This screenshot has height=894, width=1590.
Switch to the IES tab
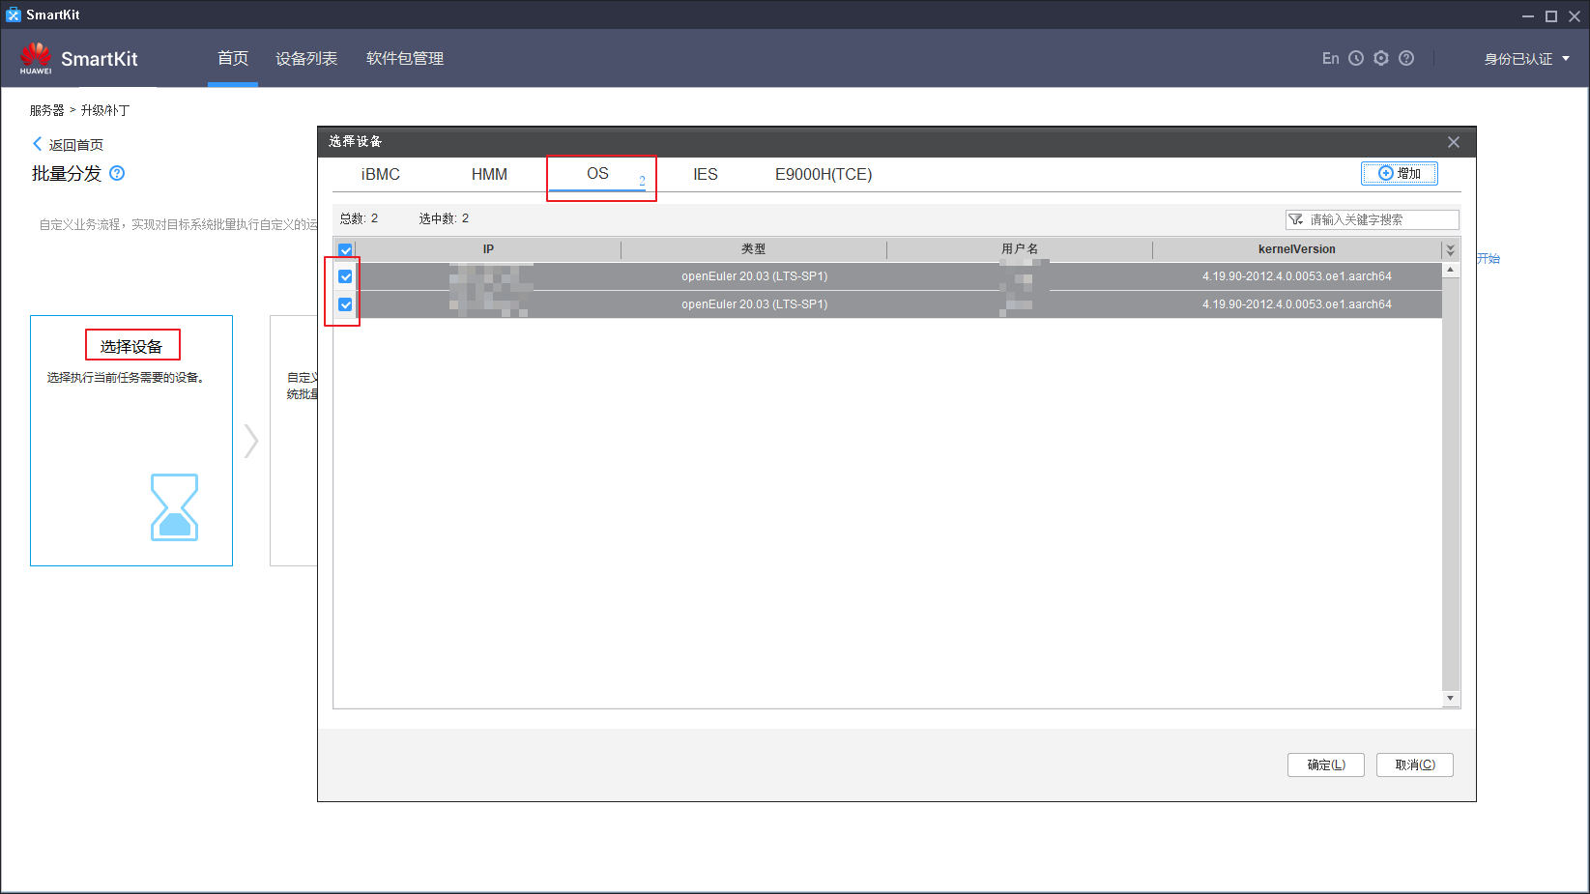[x=706, y=174]
